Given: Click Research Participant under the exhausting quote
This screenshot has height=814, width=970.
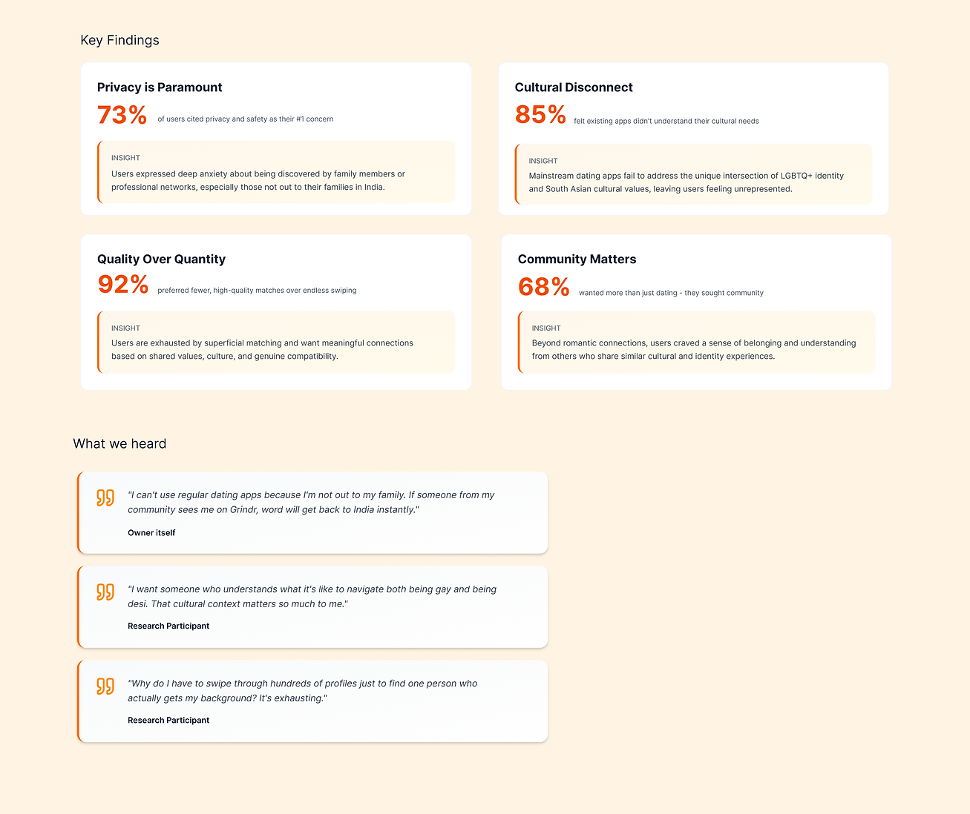Looking at the screenshot, I should [168, 720].
